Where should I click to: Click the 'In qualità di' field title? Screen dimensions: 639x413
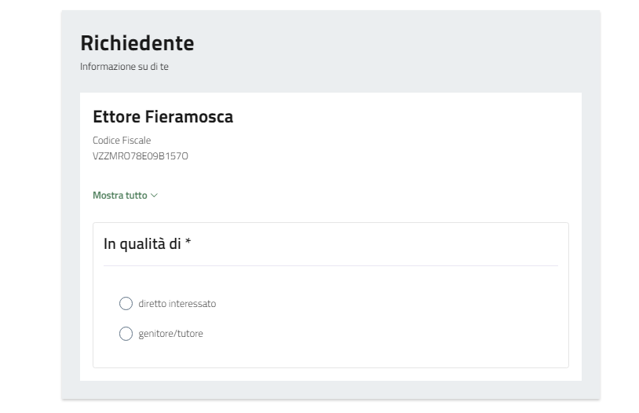click(142, 244)
